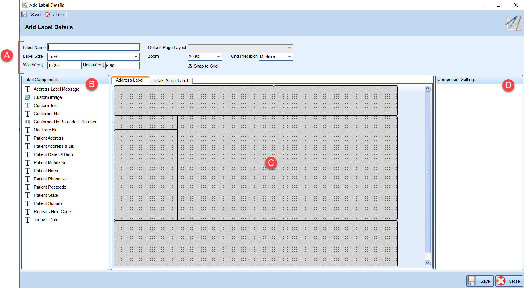Click the Custom Image picture icon

point(27,97)
